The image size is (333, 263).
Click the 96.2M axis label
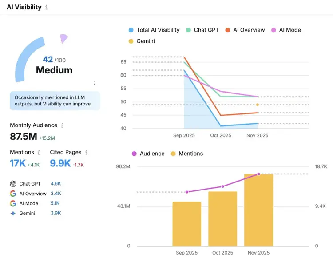(123, 166)
